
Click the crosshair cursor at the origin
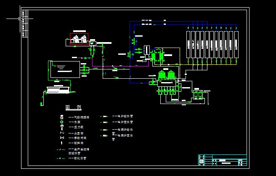click(x=20, y=19)
